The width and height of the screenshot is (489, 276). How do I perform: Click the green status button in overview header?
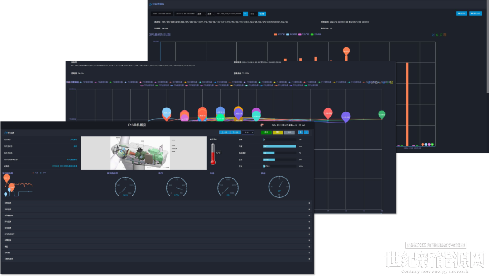pyautogui.click(x=266, y=132)
